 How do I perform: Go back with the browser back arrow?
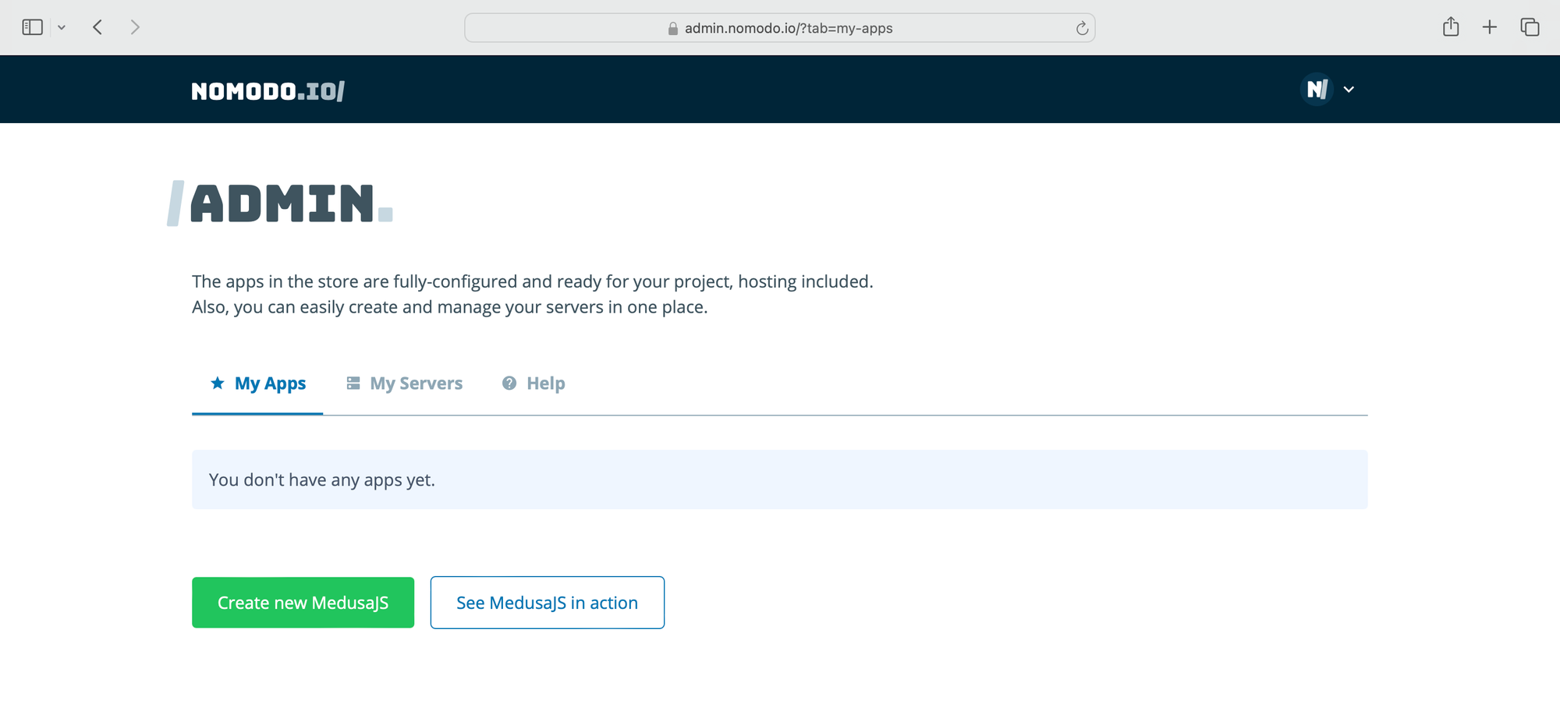97,27
